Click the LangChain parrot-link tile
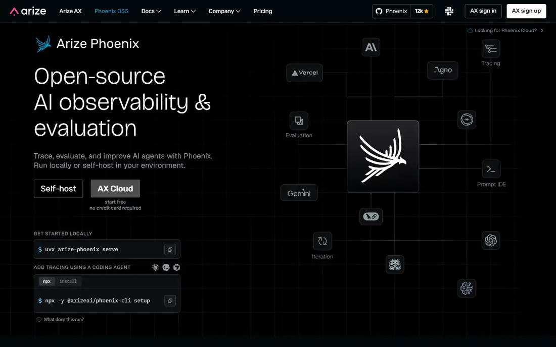The image size is (556, 347). [x=371, y=216]
